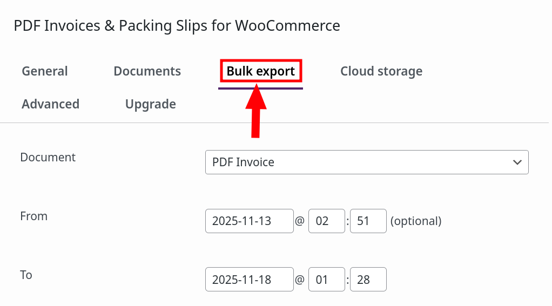
Task: Click the "(optional)" hint text
Action: pos(415,221)
